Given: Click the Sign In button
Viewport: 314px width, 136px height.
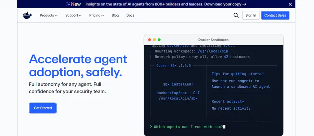Looking at the screenshot, I should point(251,15).
